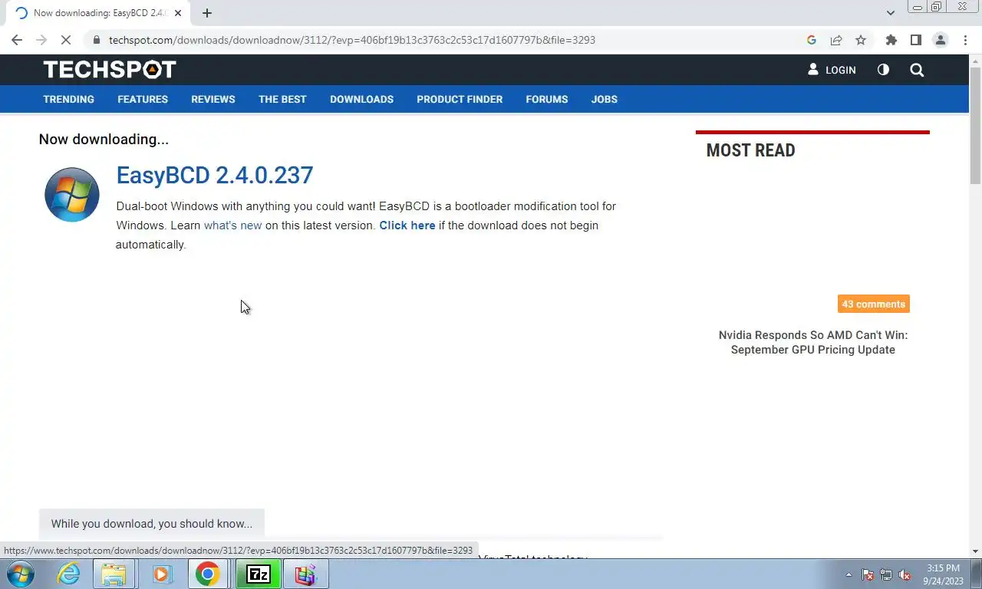Close the 'Now downloading' browser tab
The height and width of the screenshot is (589, 982).
178,13
